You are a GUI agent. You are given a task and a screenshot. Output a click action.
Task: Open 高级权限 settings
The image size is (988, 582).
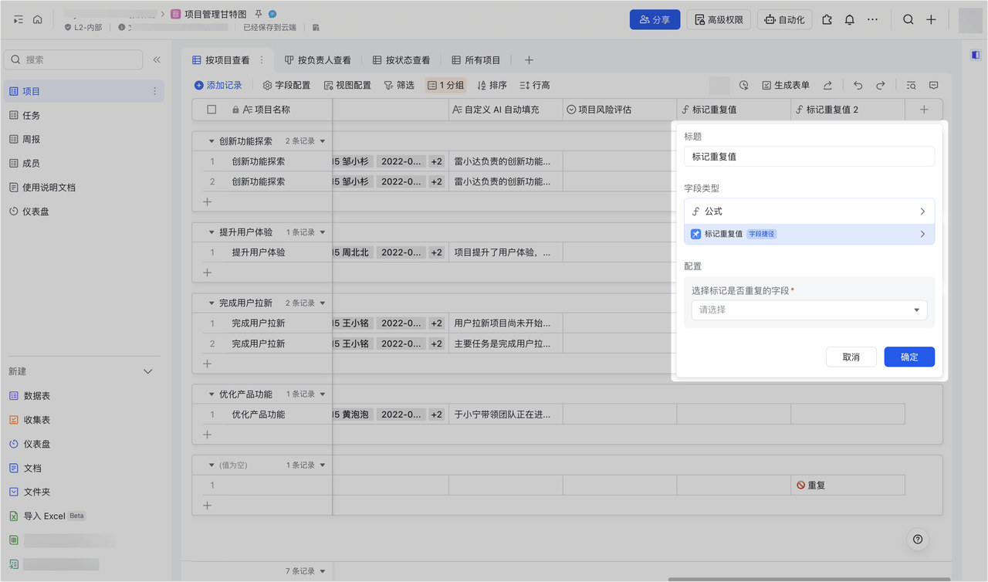click(x=719, y=20)
